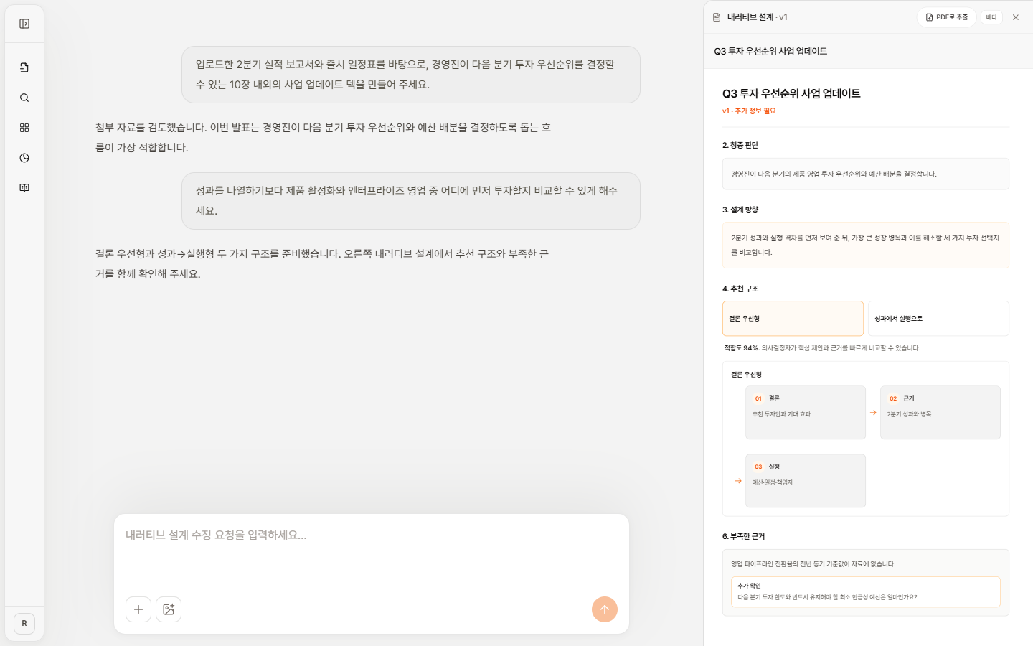Click the first user message about 2분기 실적 보고서

tap(411, 75)
